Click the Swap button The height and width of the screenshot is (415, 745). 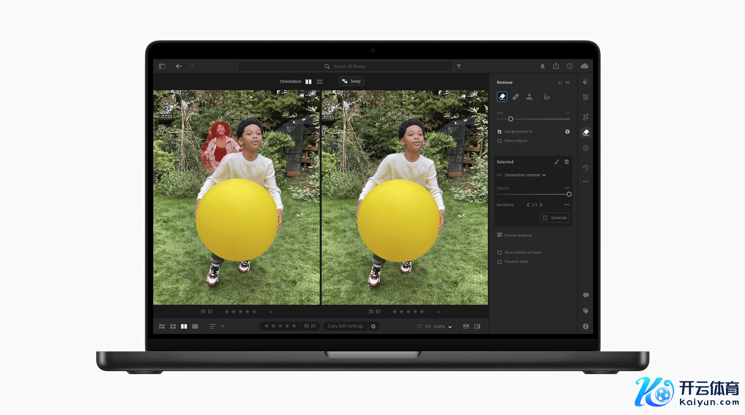pos(351,81)
